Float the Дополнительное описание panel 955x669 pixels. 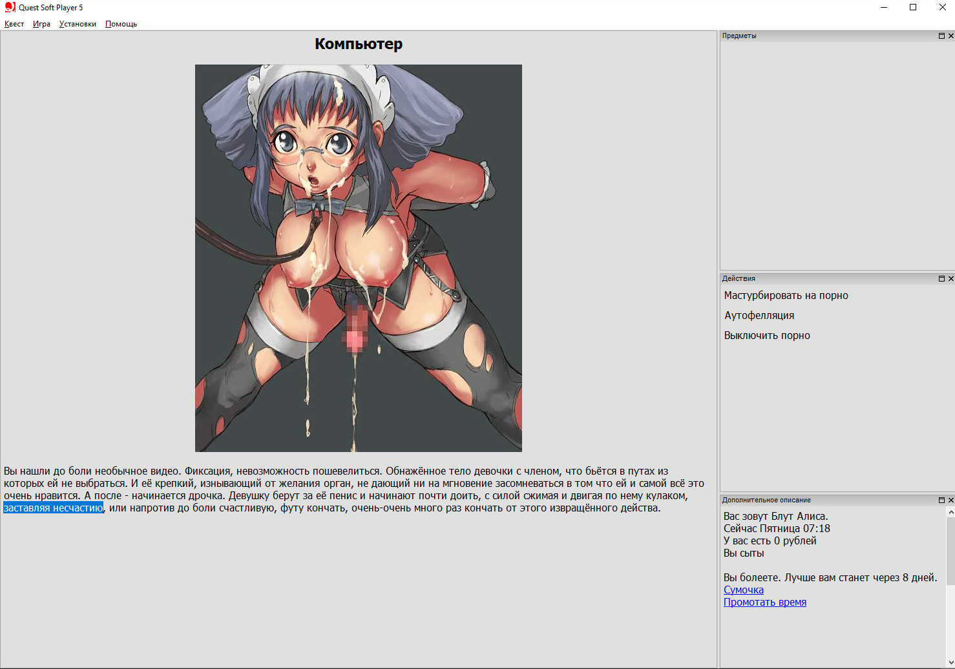click(941, 500)
